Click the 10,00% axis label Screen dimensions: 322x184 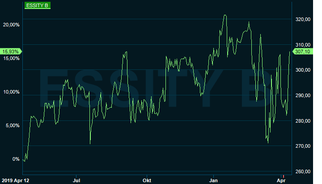click(x=11, y=92)
